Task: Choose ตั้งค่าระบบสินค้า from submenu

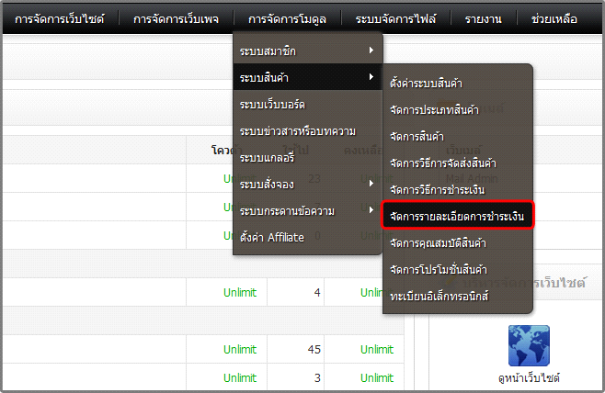Action: pos(458,83)
